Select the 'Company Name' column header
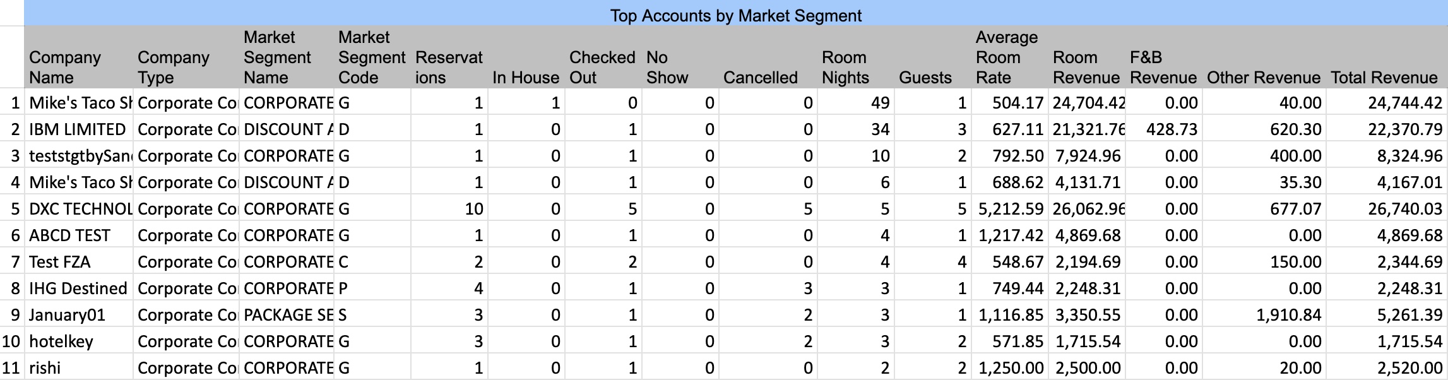 point(65,67)
